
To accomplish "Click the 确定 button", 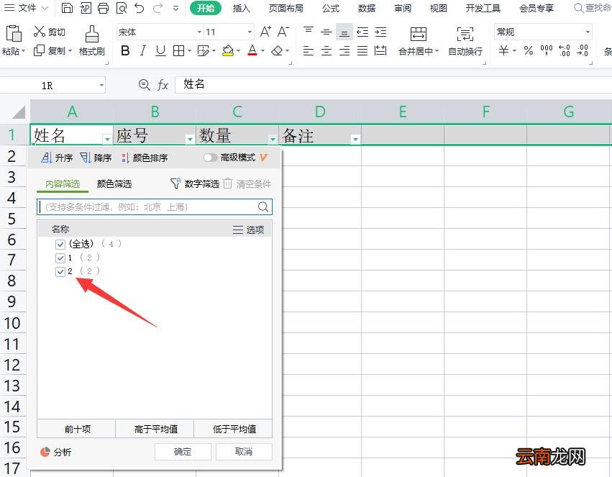I will tap(183, 452).
